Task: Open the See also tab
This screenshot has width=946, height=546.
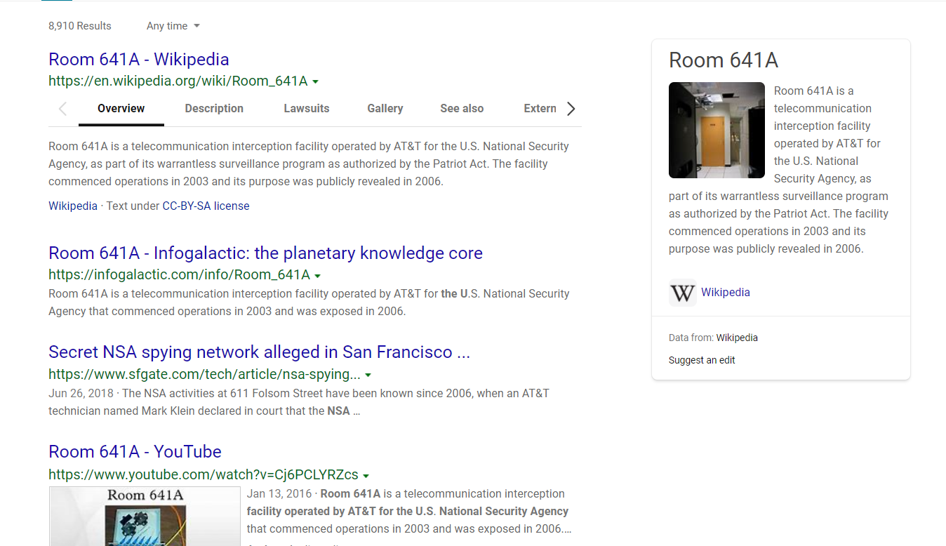Action: click(x=462, y=108)
